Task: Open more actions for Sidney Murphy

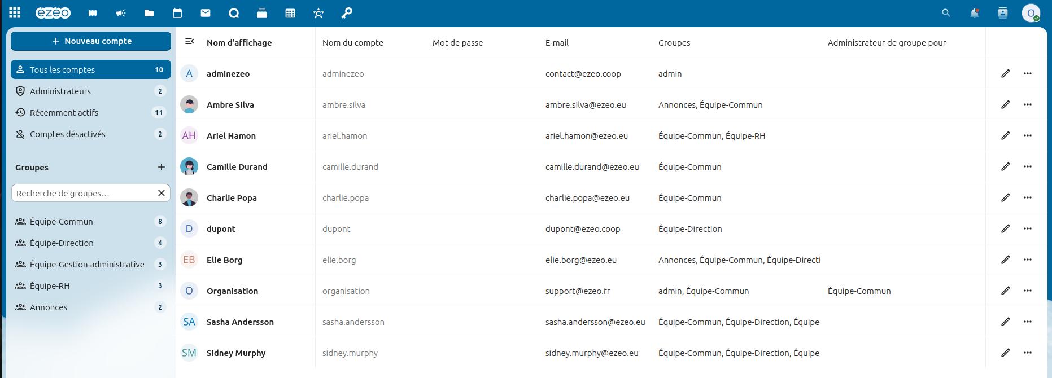Action: [x=1028, y=353]
